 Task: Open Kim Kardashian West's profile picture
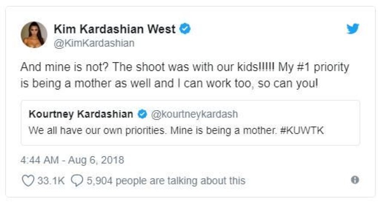[x=34, y=35]
